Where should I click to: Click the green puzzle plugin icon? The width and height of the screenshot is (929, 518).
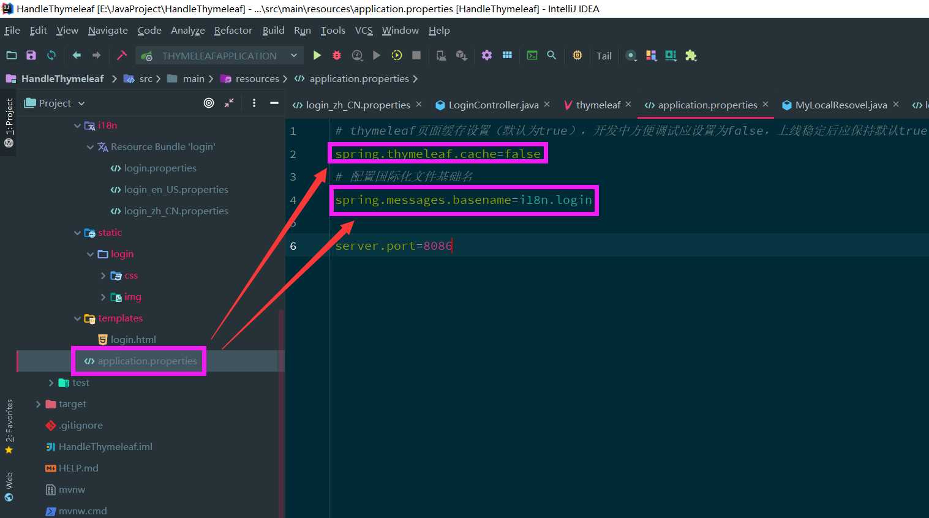[x=691, y=55]
